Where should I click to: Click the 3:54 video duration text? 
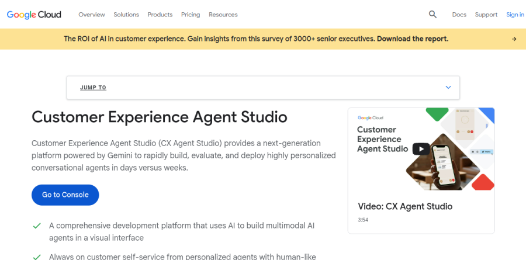(363, 220)
